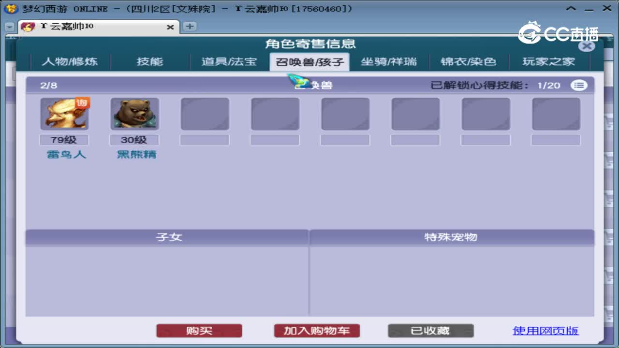Select the 雷鸟人 summon portrait

(64, 114)
